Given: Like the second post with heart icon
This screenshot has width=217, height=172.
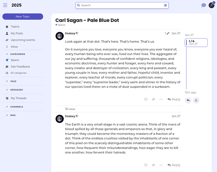Looking at the screenshot, I should 146,165.
